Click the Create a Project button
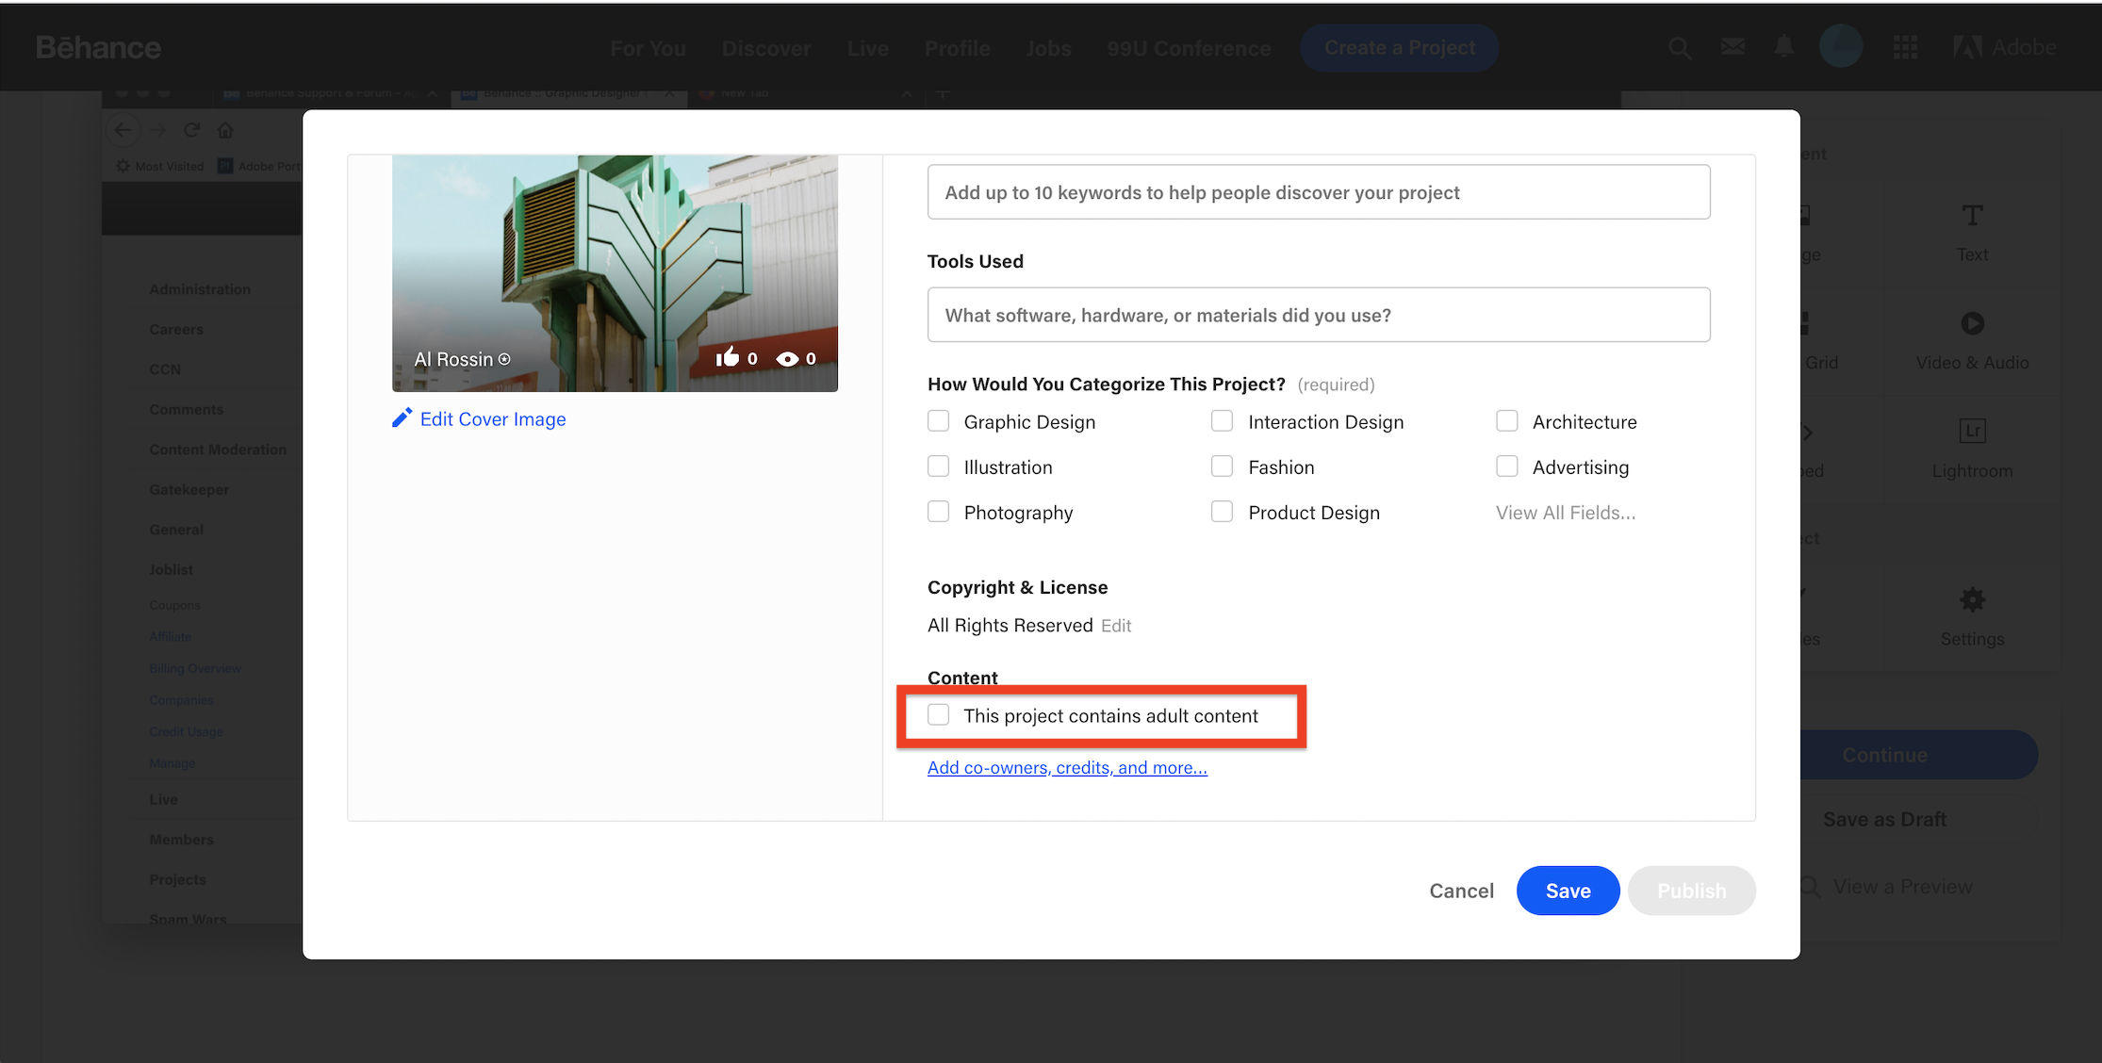The width and height of the screenshot is (2102, 1063). 1400,47
